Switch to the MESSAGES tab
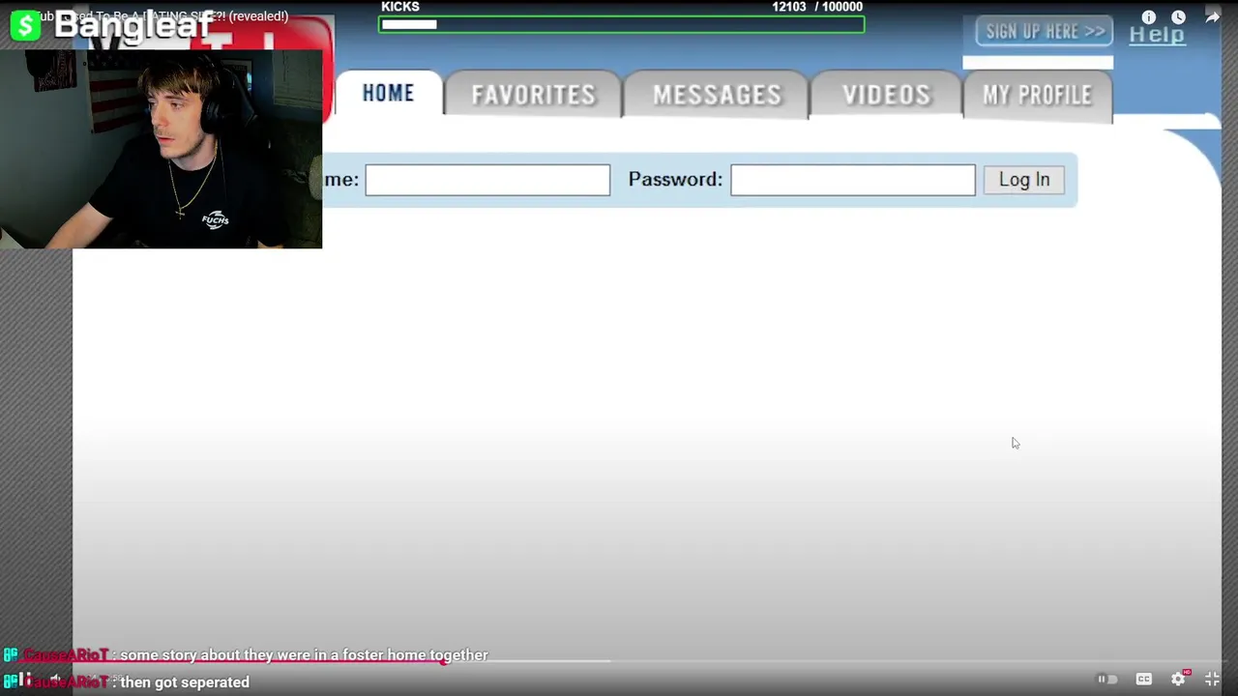The image size is (1238, 696). tap(717, 95)
